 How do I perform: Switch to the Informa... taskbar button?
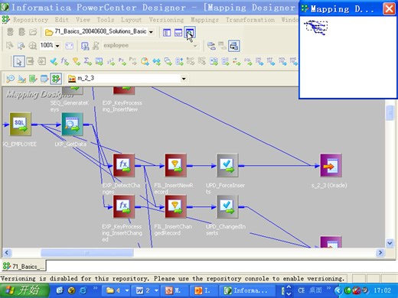246,290
